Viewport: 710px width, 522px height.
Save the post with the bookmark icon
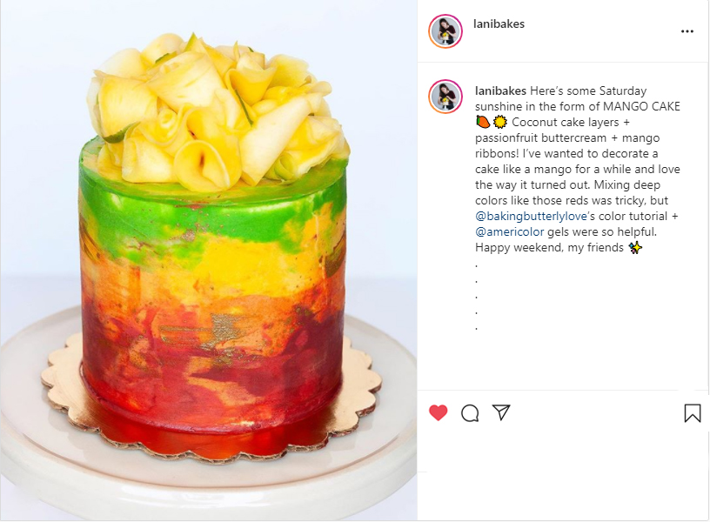693,413
